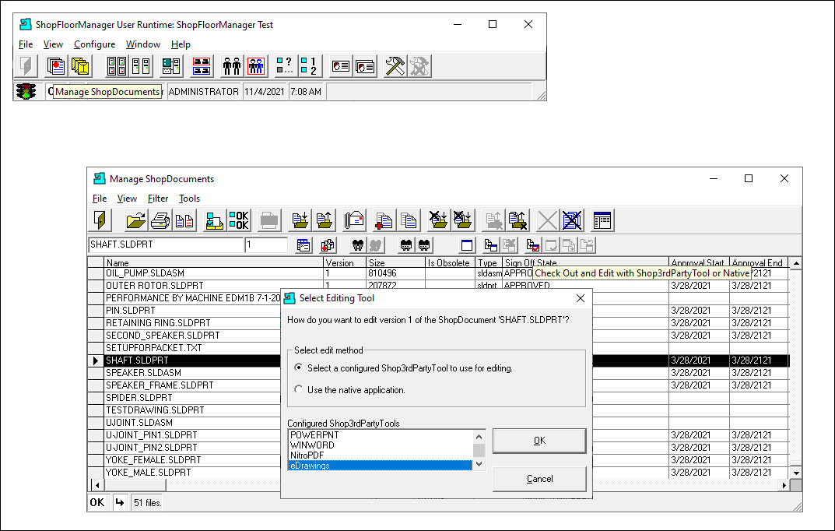Click the question mark boxes icon

pos(285,66)
